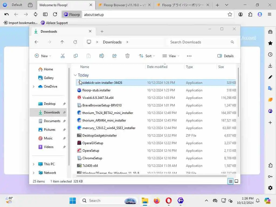276x207 pixels.
Task: Click the Delete trash icon in File Explorer
Action: pos(127,56)
